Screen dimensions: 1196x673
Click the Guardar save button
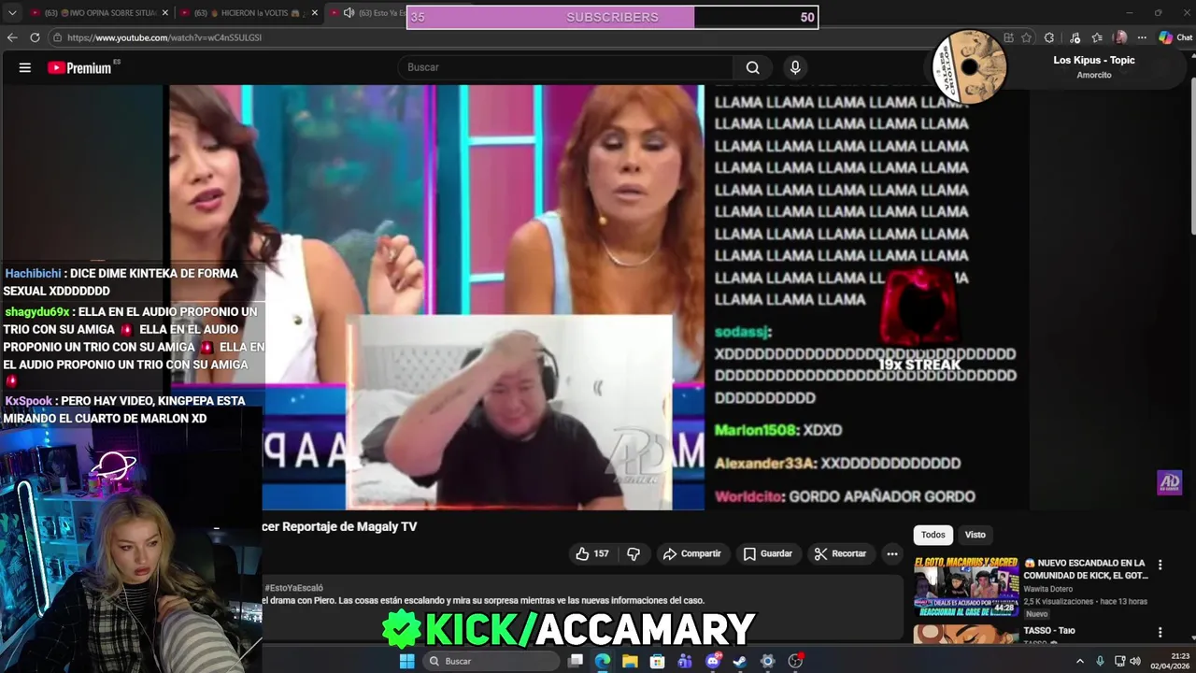[768, 553]
